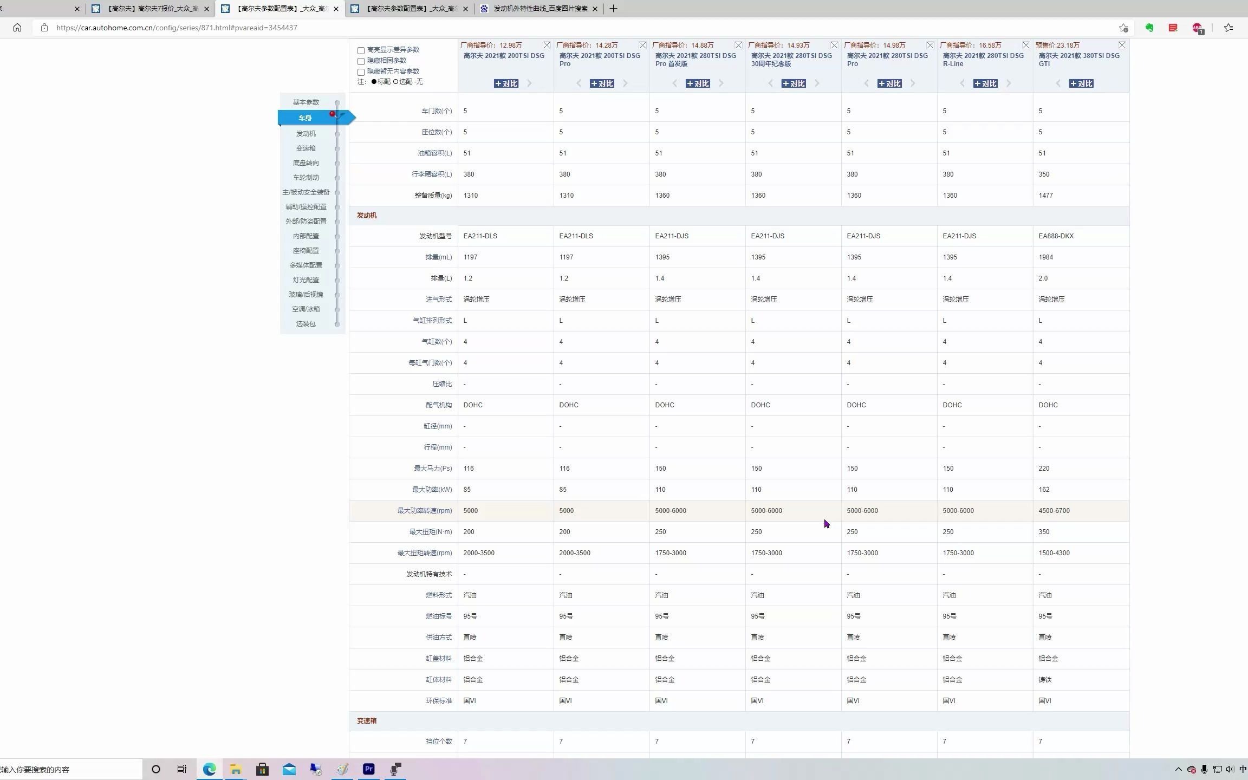The width and height of the screenshot is (1248, 780).
Task: Jump to 发动机 section in sidebar
Action: 306,134
